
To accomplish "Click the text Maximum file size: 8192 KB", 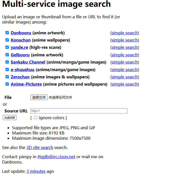I will (x=38, y=133).
